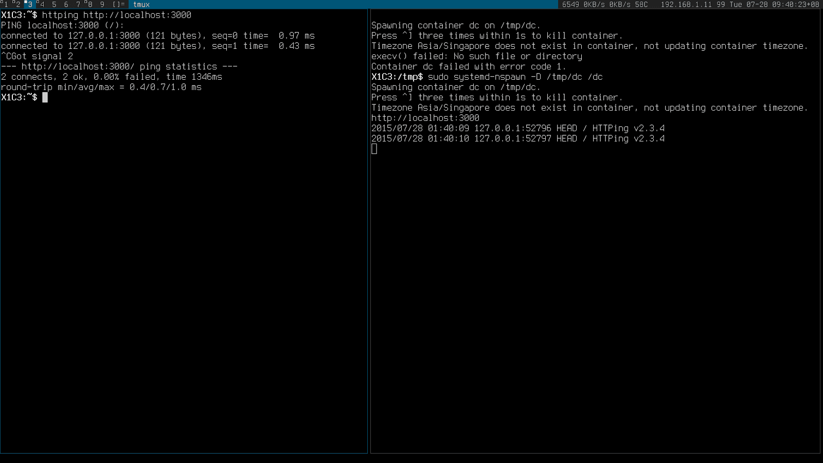
Task: Switch to workspace tag 4
Action: click(42, 4)
